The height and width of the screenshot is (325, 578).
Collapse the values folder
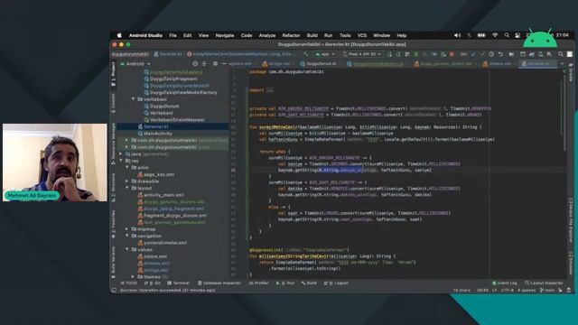[126, 249]
